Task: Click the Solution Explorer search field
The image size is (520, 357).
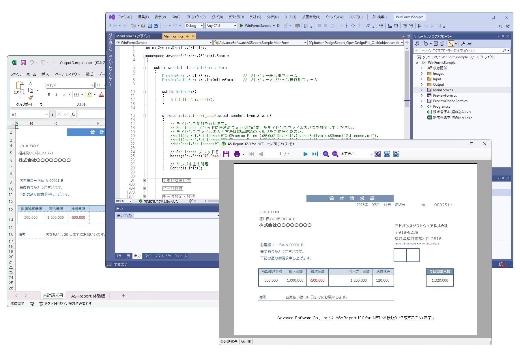Action: [x=458, y=51]
